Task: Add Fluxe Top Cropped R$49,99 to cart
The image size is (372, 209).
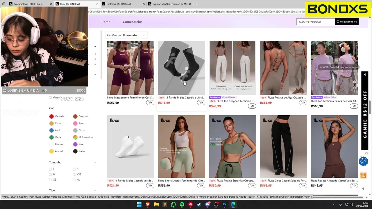Action: (252, 106)
